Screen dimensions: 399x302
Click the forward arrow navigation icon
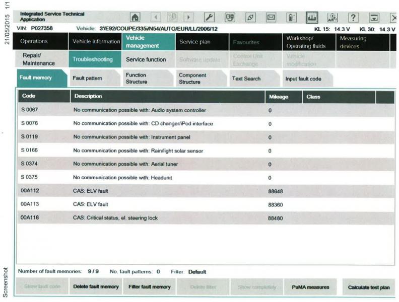pyautogui.click(x=188, y=18)
